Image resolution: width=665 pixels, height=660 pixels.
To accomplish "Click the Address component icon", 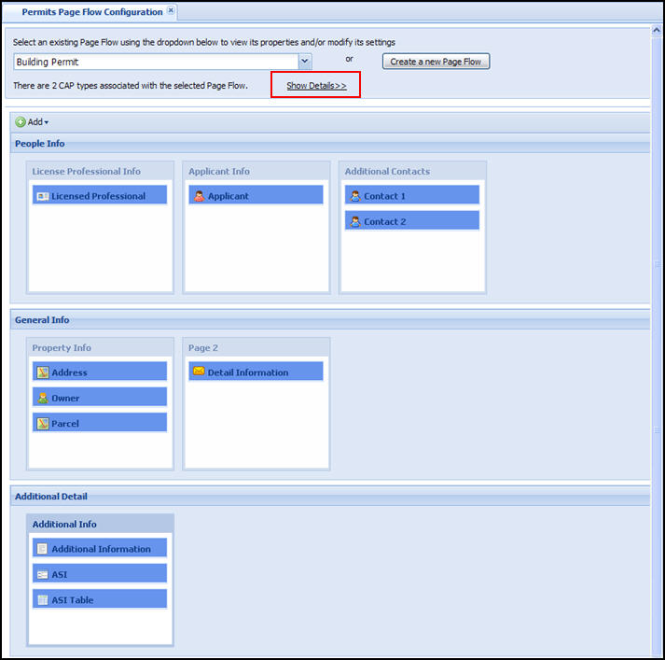I will [42, 372].
